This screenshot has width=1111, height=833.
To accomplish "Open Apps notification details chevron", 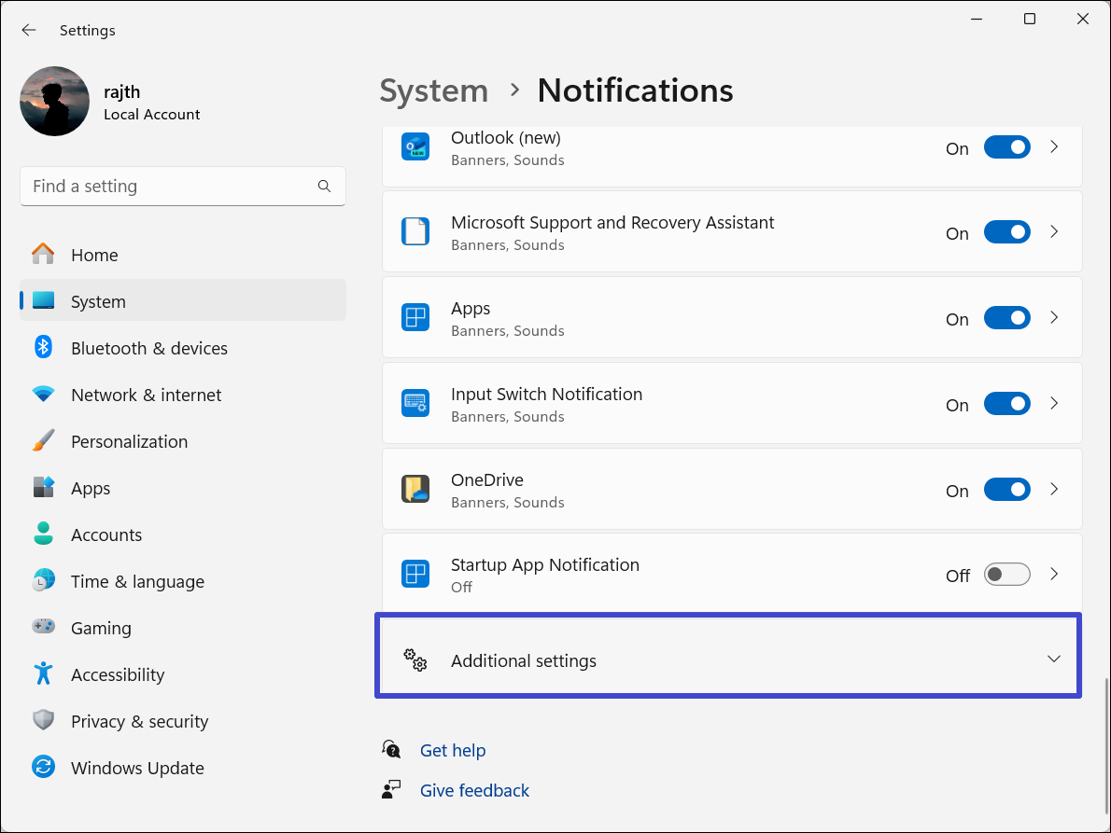I will 1054,318.
